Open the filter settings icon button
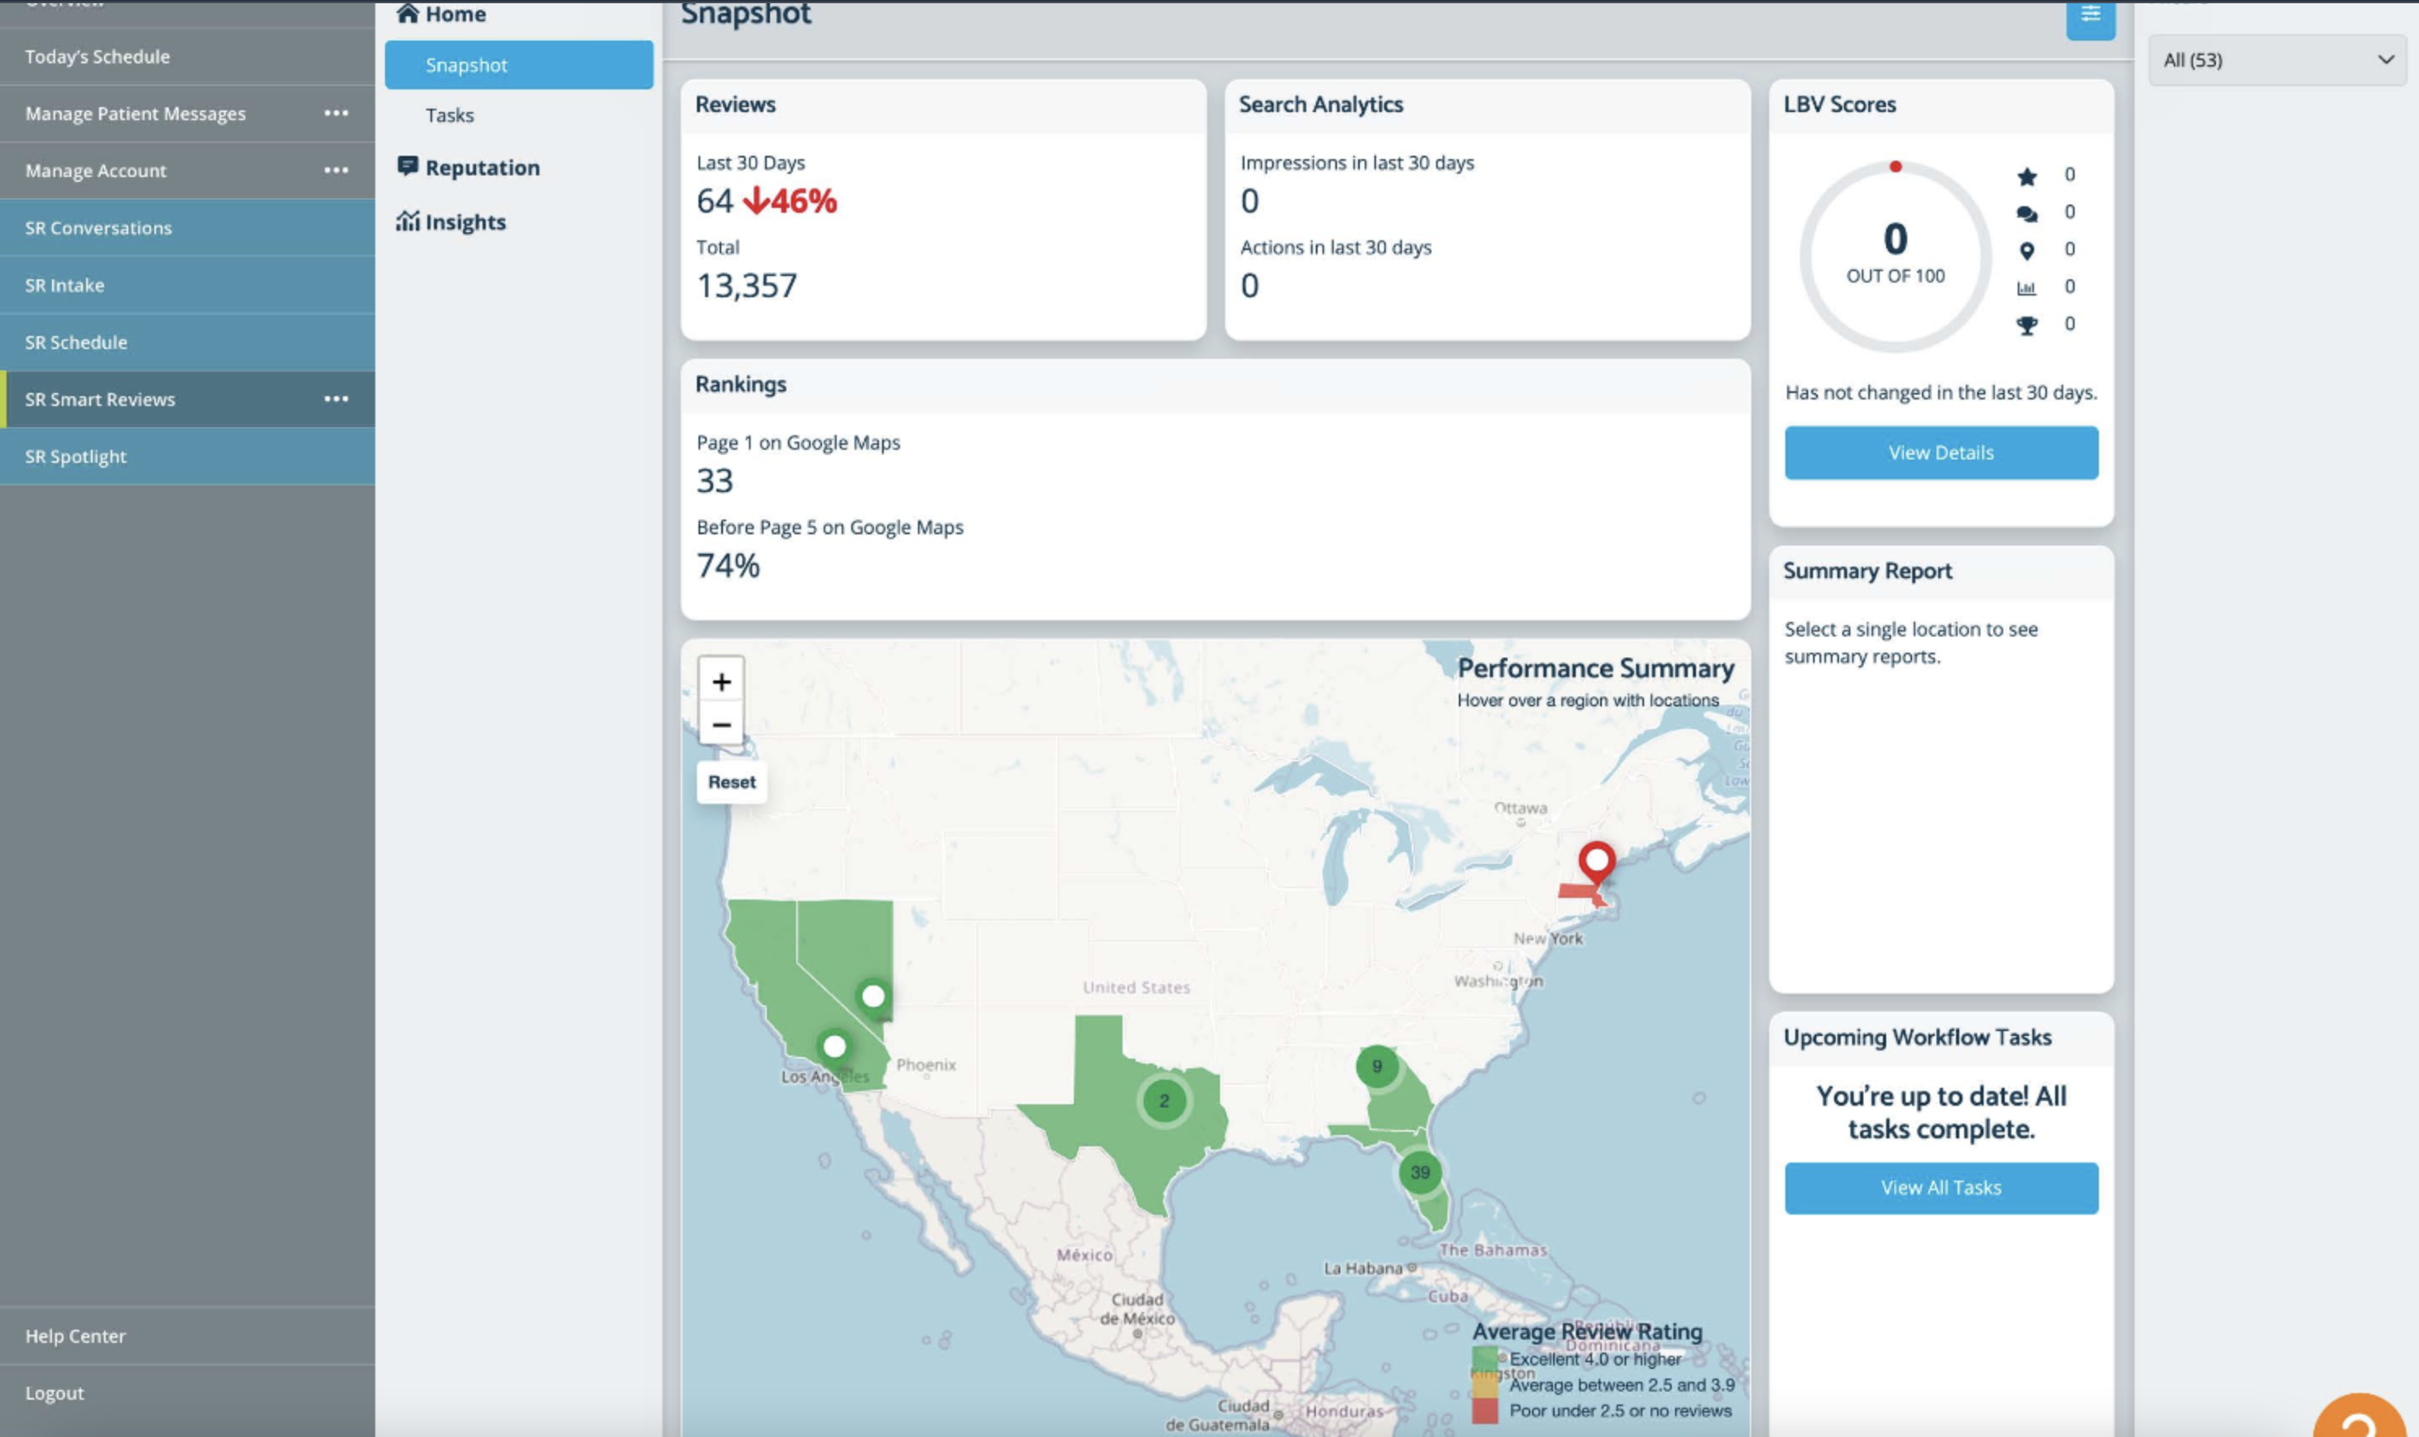 (2090, 16)
